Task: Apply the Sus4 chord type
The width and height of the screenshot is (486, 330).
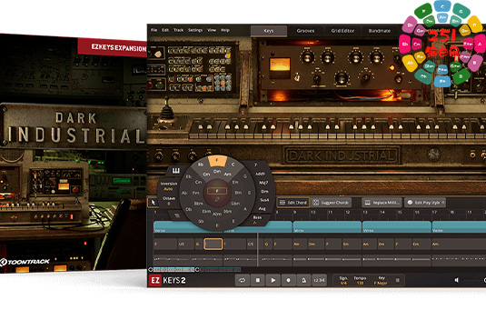Action: click(264, 200)
